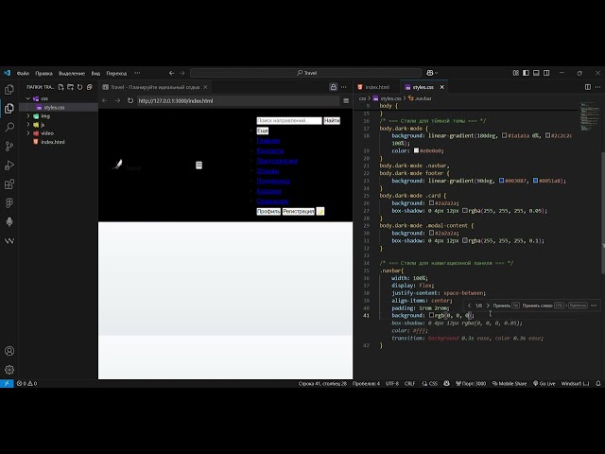Click the lock icon on the preview tab bar
The height and width of the screenshot is (454, 605).
click(x=334, y=87)
